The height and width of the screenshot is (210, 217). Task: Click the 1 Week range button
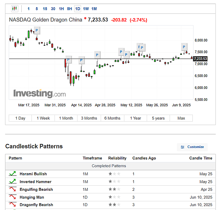(x=43, y=118)
